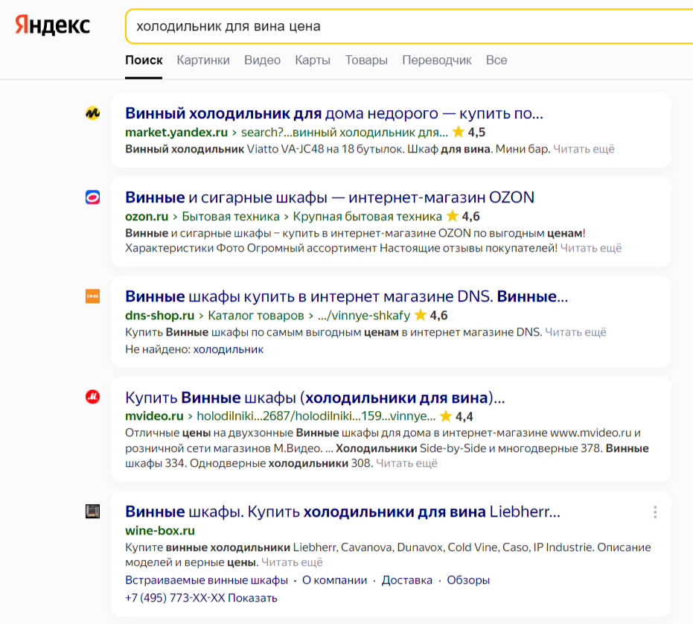This screenshot has height=624, width=693.
Task: Open three-dot menu for wine-box result
Action: pos(655,512)
